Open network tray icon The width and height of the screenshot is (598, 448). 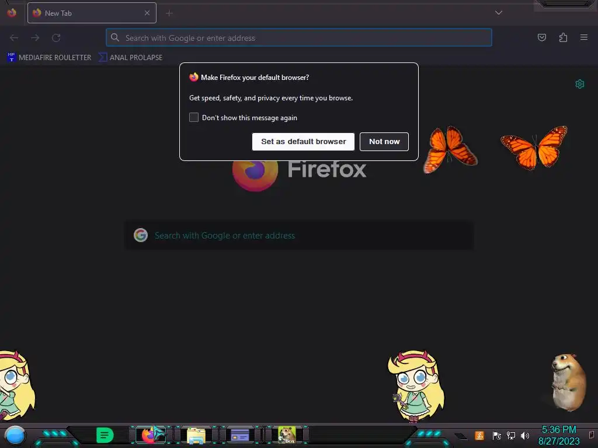510,435
